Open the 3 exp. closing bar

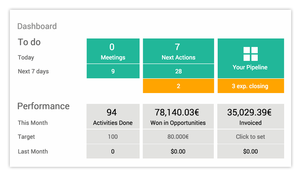[x=250, y=86]
